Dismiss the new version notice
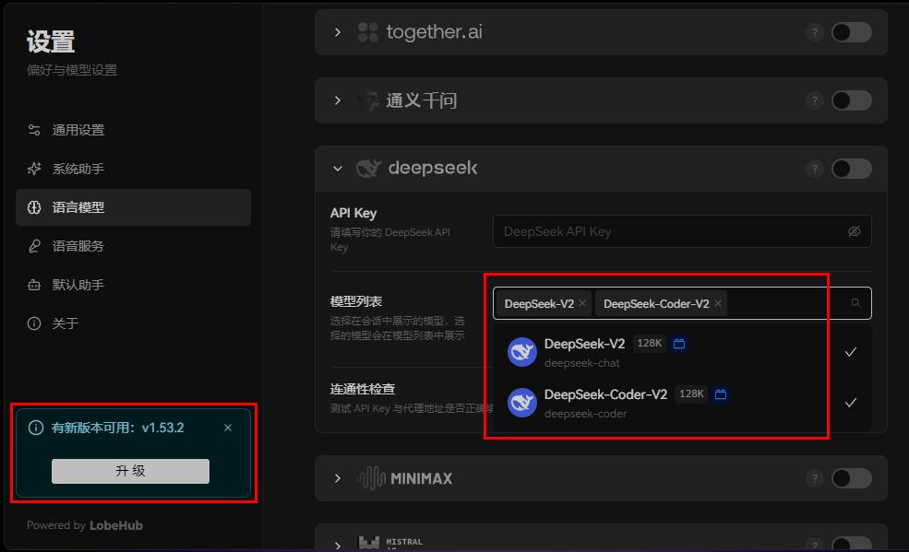The image size is (909, 552). (228, 428)
